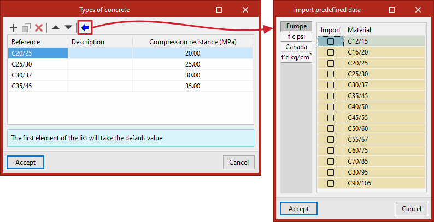Enable import of C35/45
Viewport: 434px width, 222px height.
(x=331, y=96)
